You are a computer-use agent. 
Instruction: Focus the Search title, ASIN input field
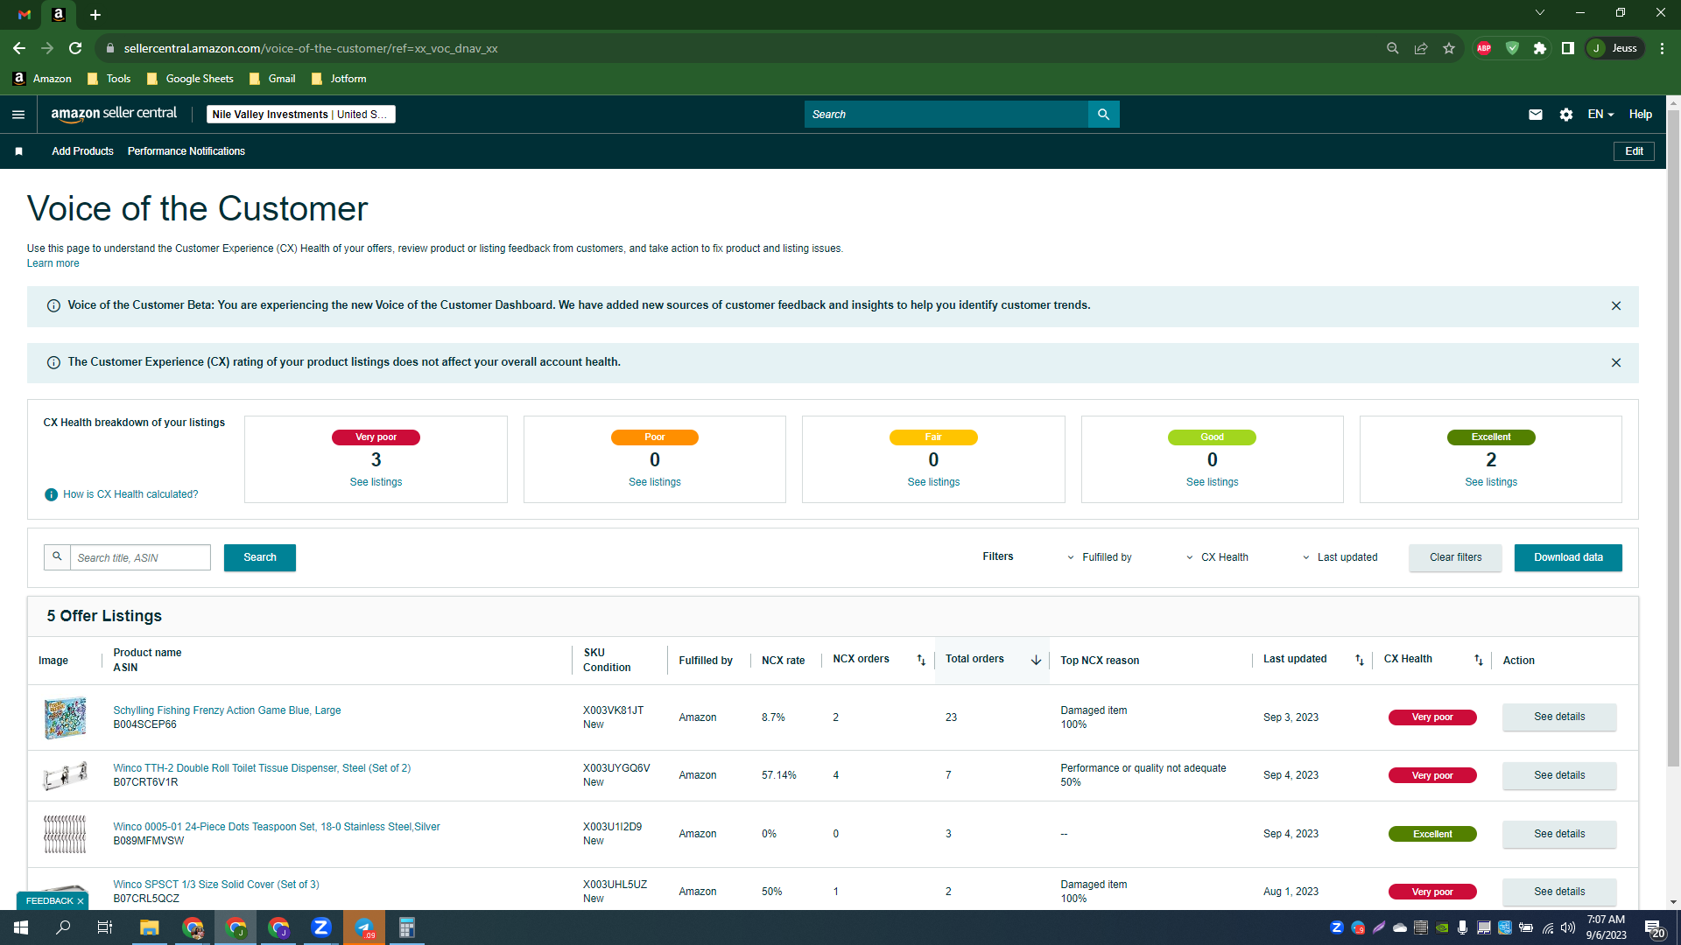click(140, 557)
